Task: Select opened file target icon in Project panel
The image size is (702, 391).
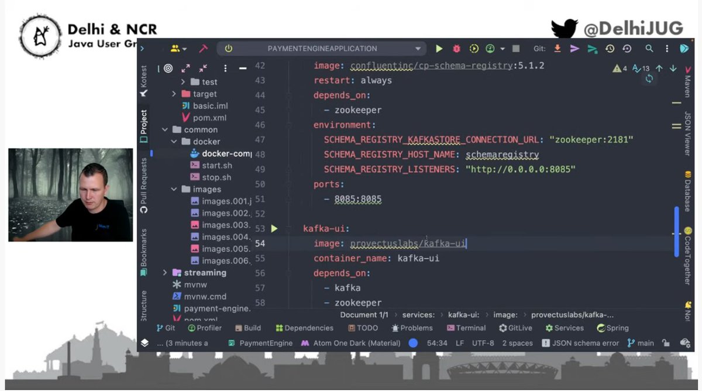Action: [168, 68]
